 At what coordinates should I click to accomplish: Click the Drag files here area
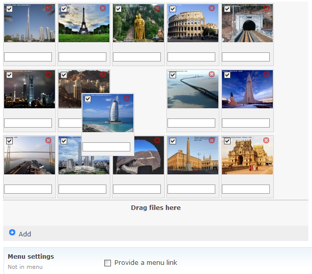pyautogui.click(x=156, y=207)
